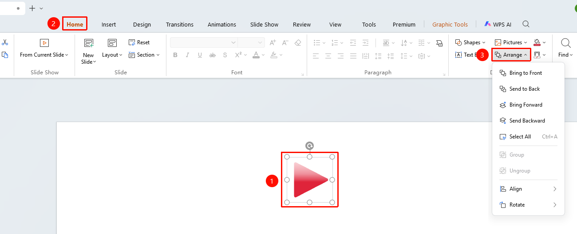Click the New Slide button

coord(89,51)
